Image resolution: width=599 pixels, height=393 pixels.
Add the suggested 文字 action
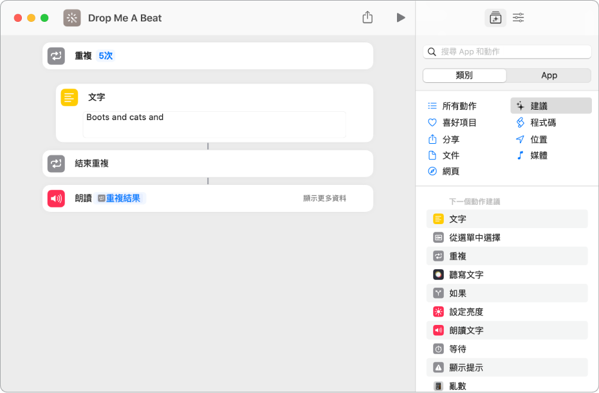pyautogui.click(x=507, y=219)
